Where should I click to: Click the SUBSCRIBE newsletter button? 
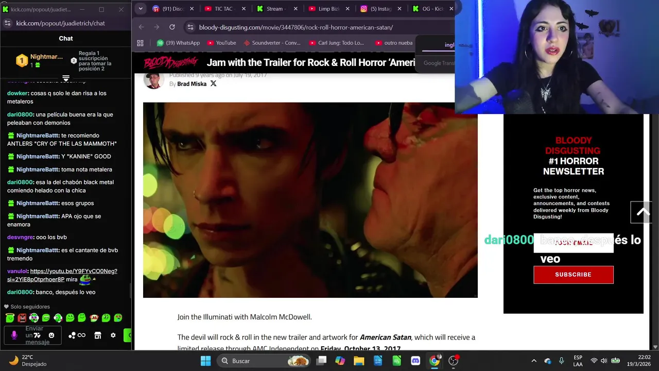tap(574, 275)
